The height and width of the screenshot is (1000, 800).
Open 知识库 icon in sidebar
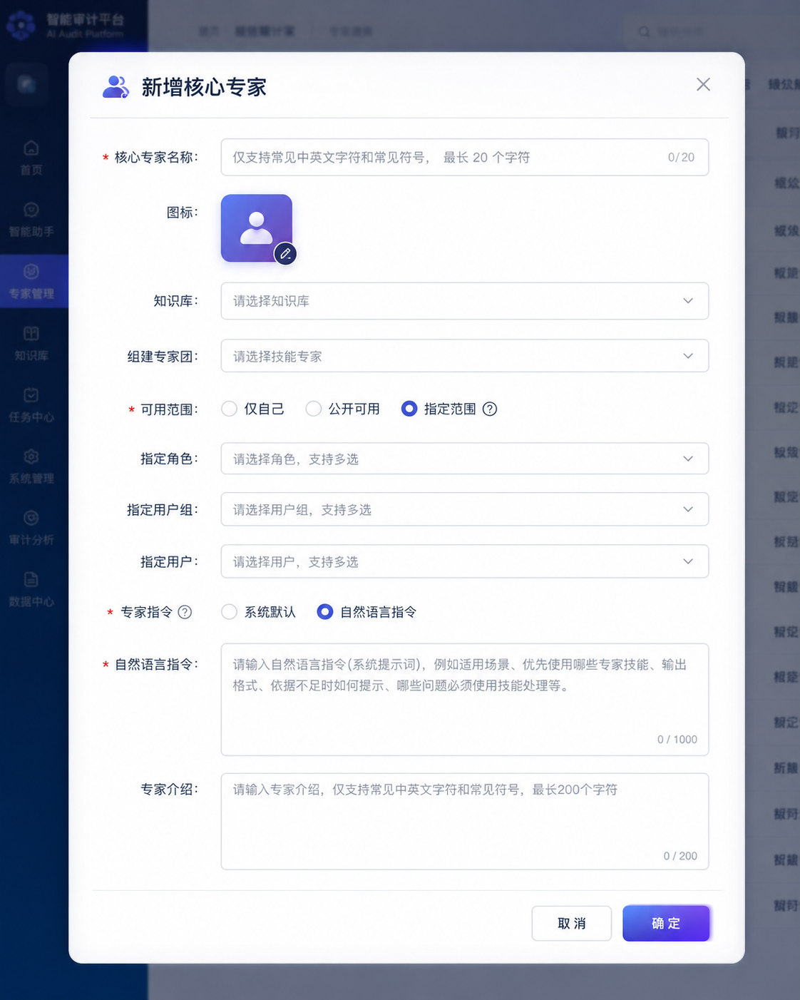tap(31, 333)
